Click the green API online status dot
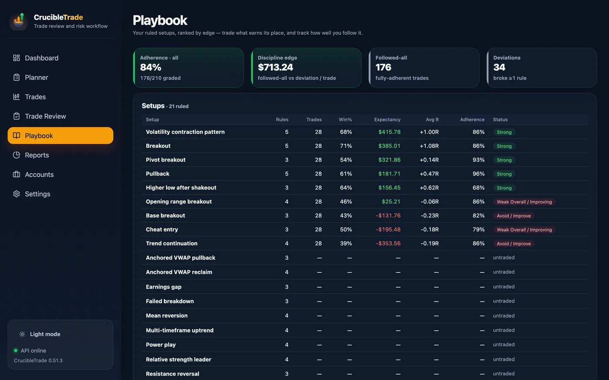The image size is (609, 380). click(16, 350)
